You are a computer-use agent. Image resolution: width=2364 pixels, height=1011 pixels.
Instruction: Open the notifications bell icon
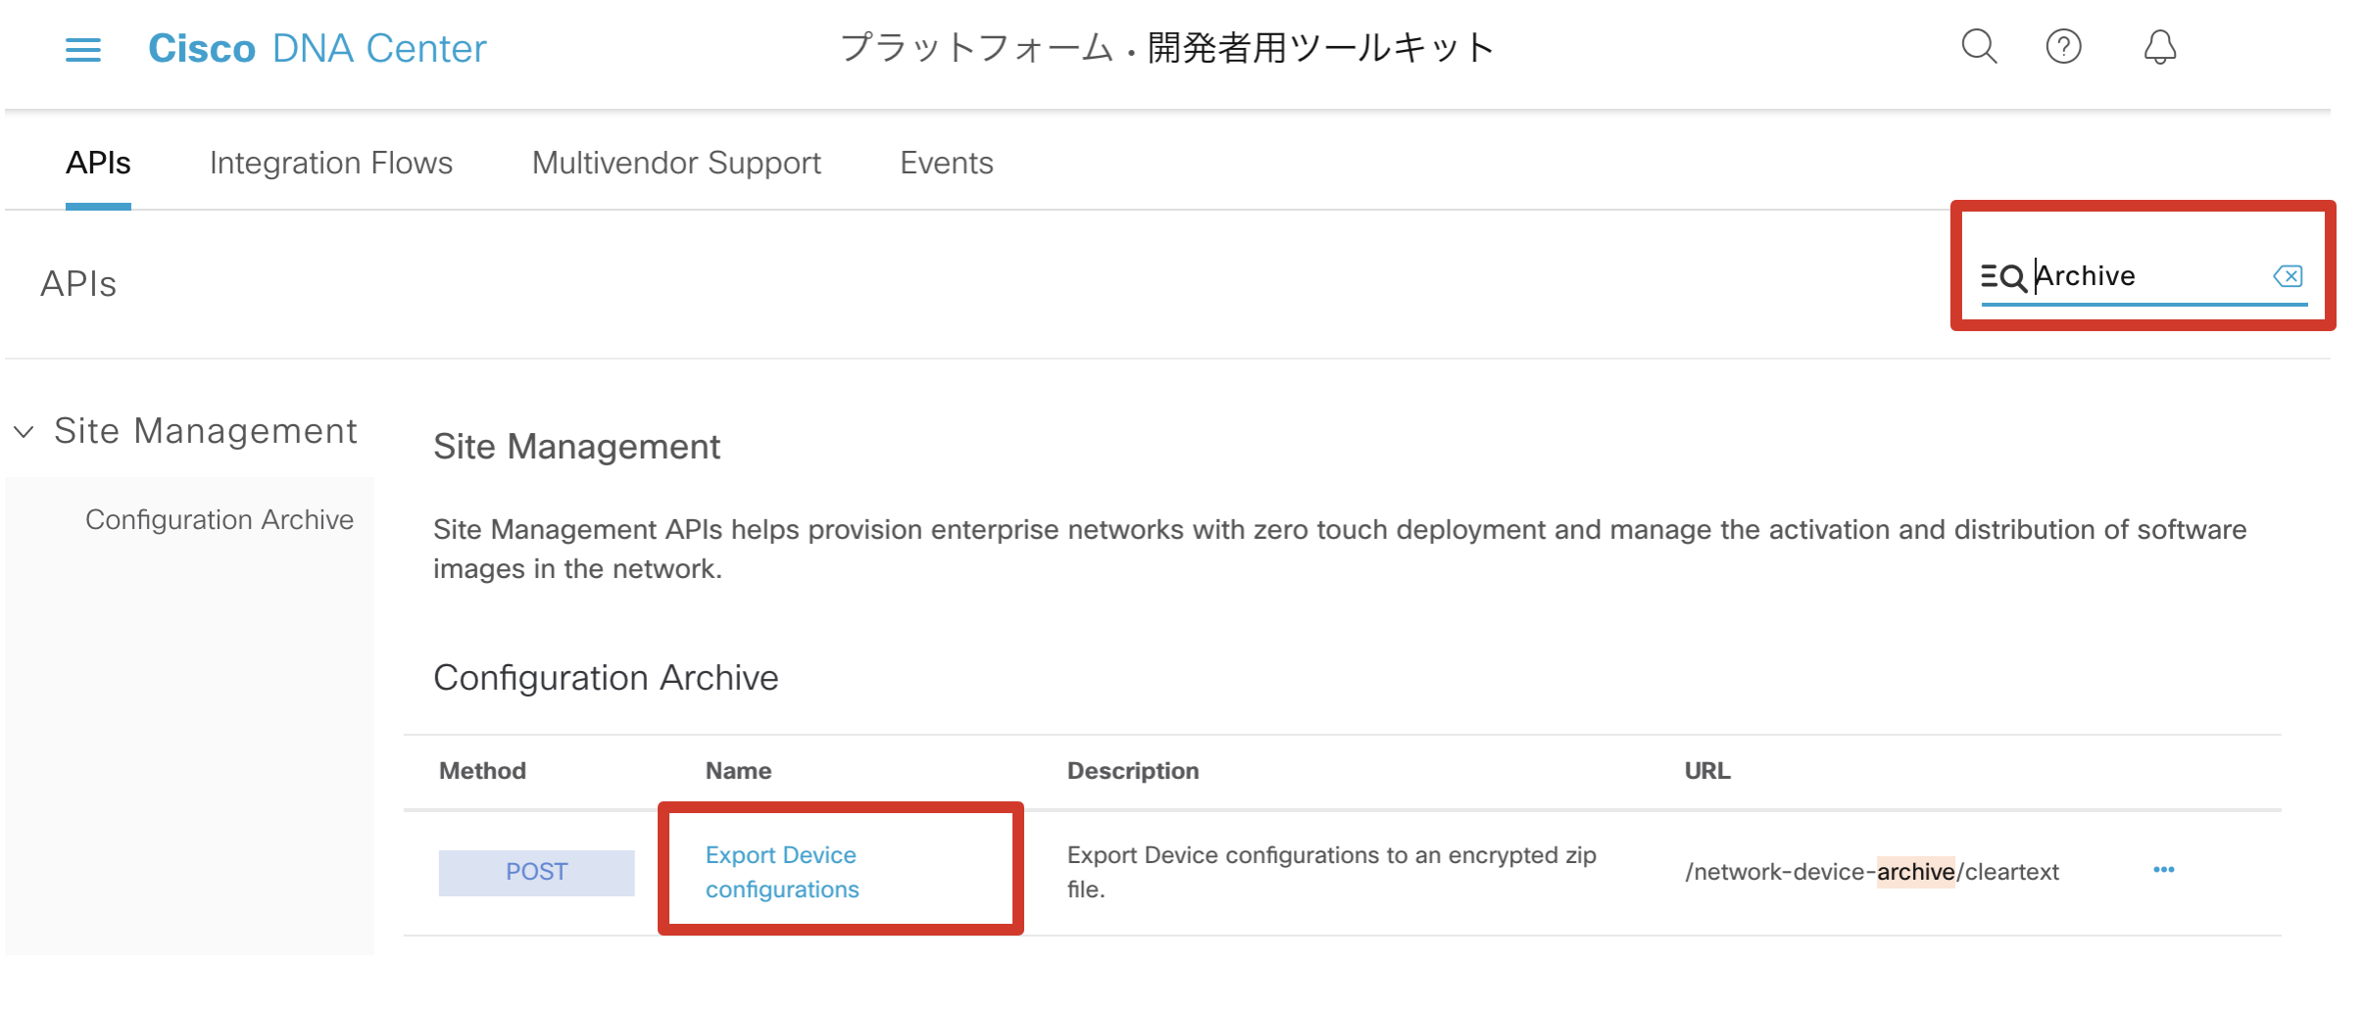[2159, 47]
